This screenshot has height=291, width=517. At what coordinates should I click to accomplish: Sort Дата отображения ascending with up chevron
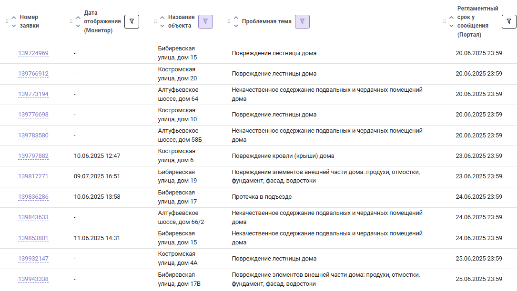78,18
